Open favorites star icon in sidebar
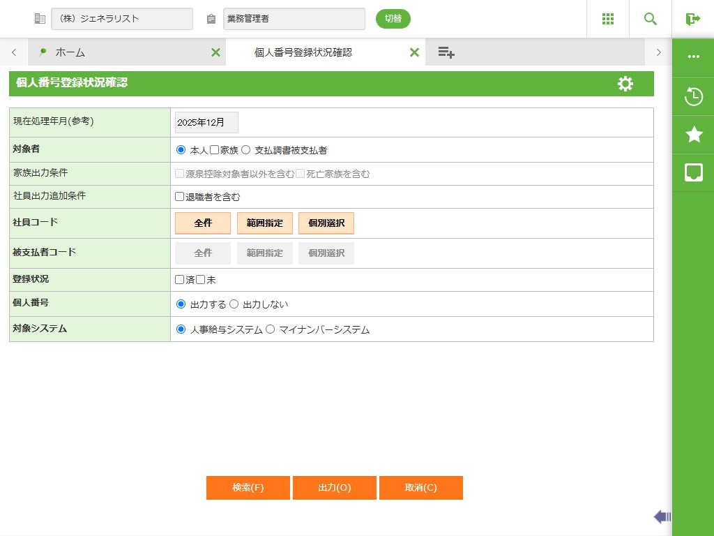This screenshot has height=536, width=714. tap(693, 135)
